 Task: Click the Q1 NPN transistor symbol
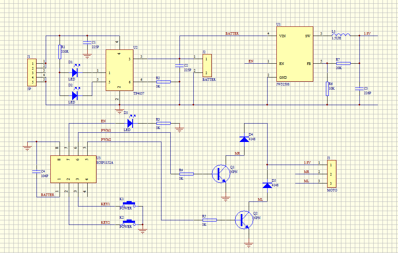coord(220,173)
